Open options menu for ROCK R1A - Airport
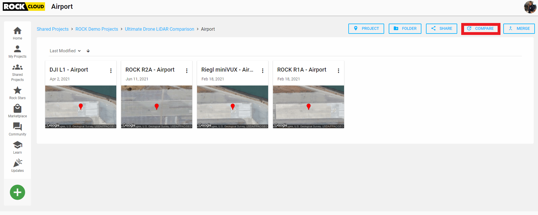 click(x=338, y=71)
